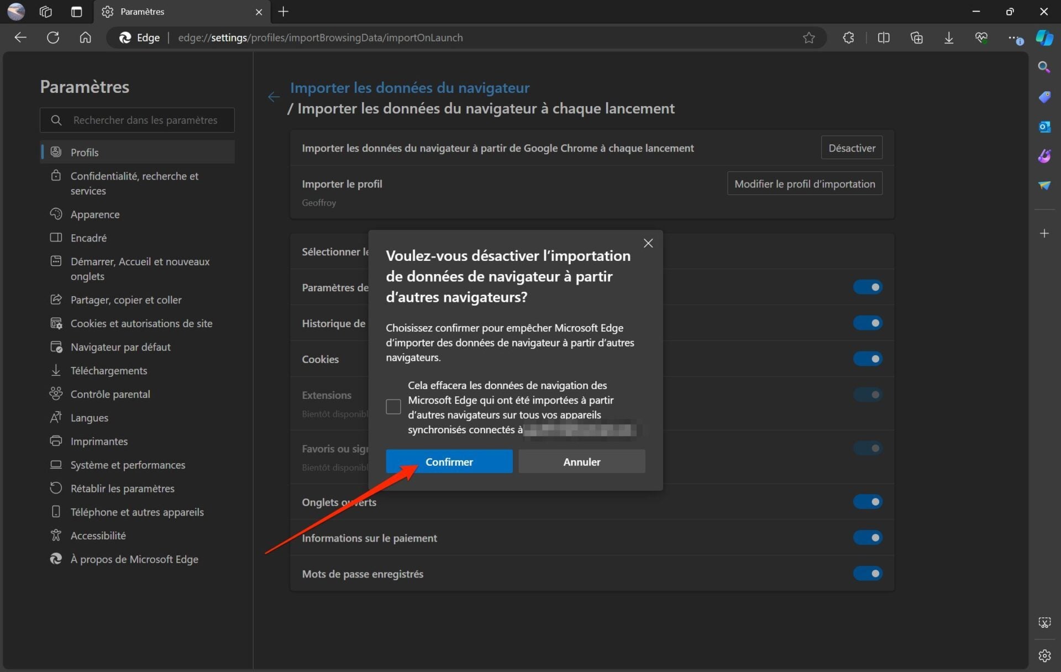Viewport: 1061px width, 672px height.
Task: Open Outlook in the sidebar
Action: click(x=1044, y=127)
